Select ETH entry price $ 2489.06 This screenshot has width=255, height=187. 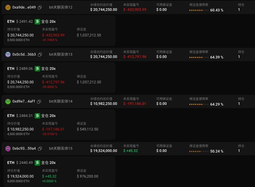click(24, 68)
